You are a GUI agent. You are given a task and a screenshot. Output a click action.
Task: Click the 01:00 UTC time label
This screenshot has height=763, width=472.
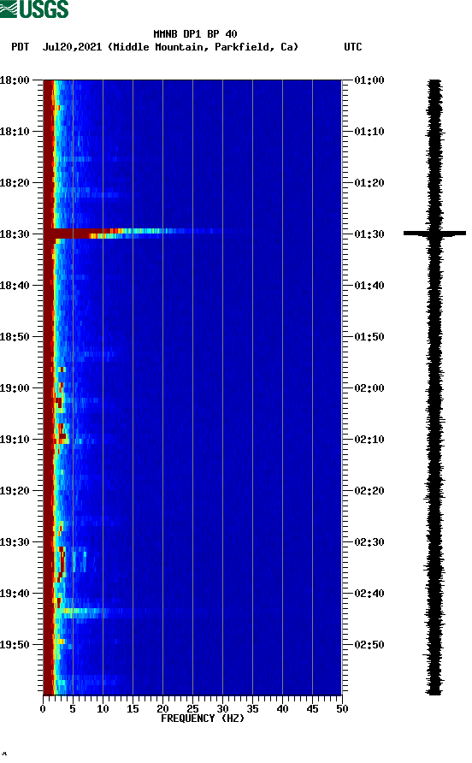click(x=369, y=80)
